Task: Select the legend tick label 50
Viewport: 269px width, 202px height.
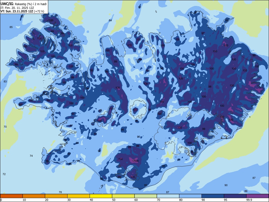Action: 114,200
